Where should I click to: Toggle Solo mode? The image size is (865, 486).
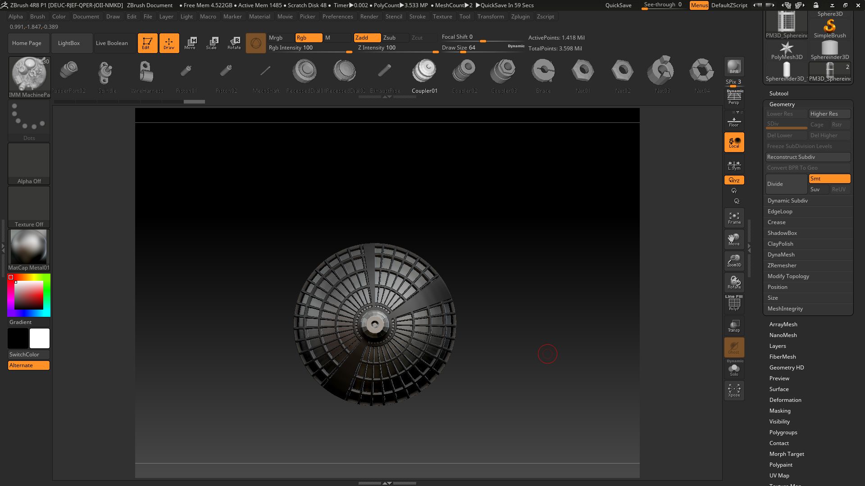pos(734,369)
